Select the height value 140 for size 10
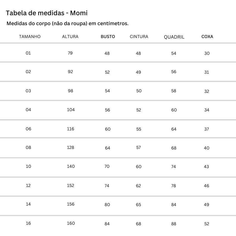The image size is (236, 236). [71, 166]
